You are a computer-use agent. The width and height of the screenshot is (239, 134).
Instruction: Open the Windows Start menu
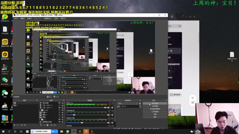point(3,131)
